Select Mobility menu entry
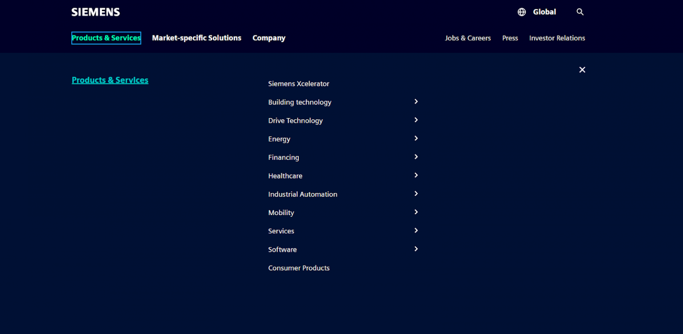The height and width of the screenshot is (334, 683). pos(281,213)
